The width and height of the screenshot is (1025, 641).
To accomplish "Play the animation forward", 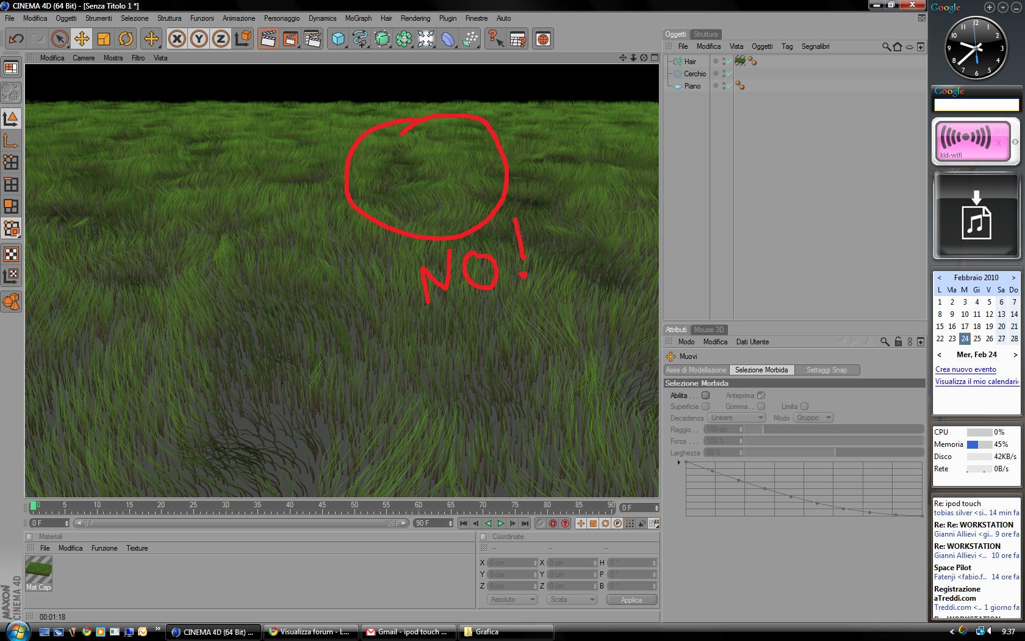I will tap(500, 523).
